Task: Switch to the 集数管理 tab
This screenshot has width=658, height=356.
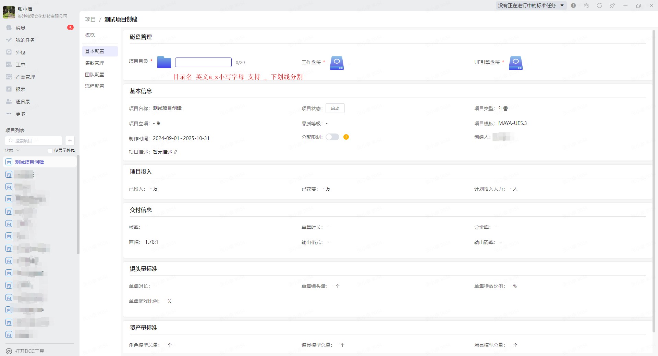Action: tap(95, 63)
